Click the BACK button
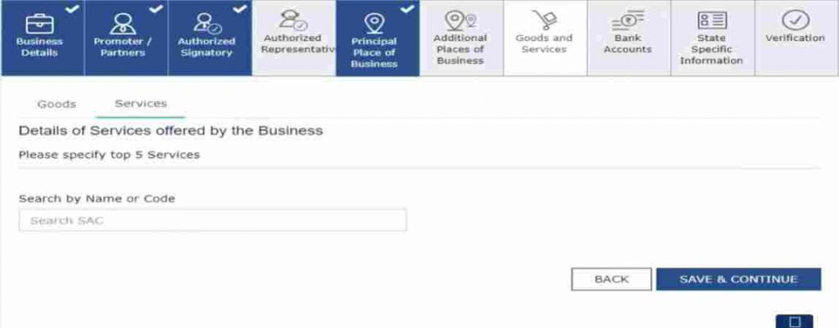The width and height of the screenshot is (839, 328). pyautogui.click(x=611, y=280)
